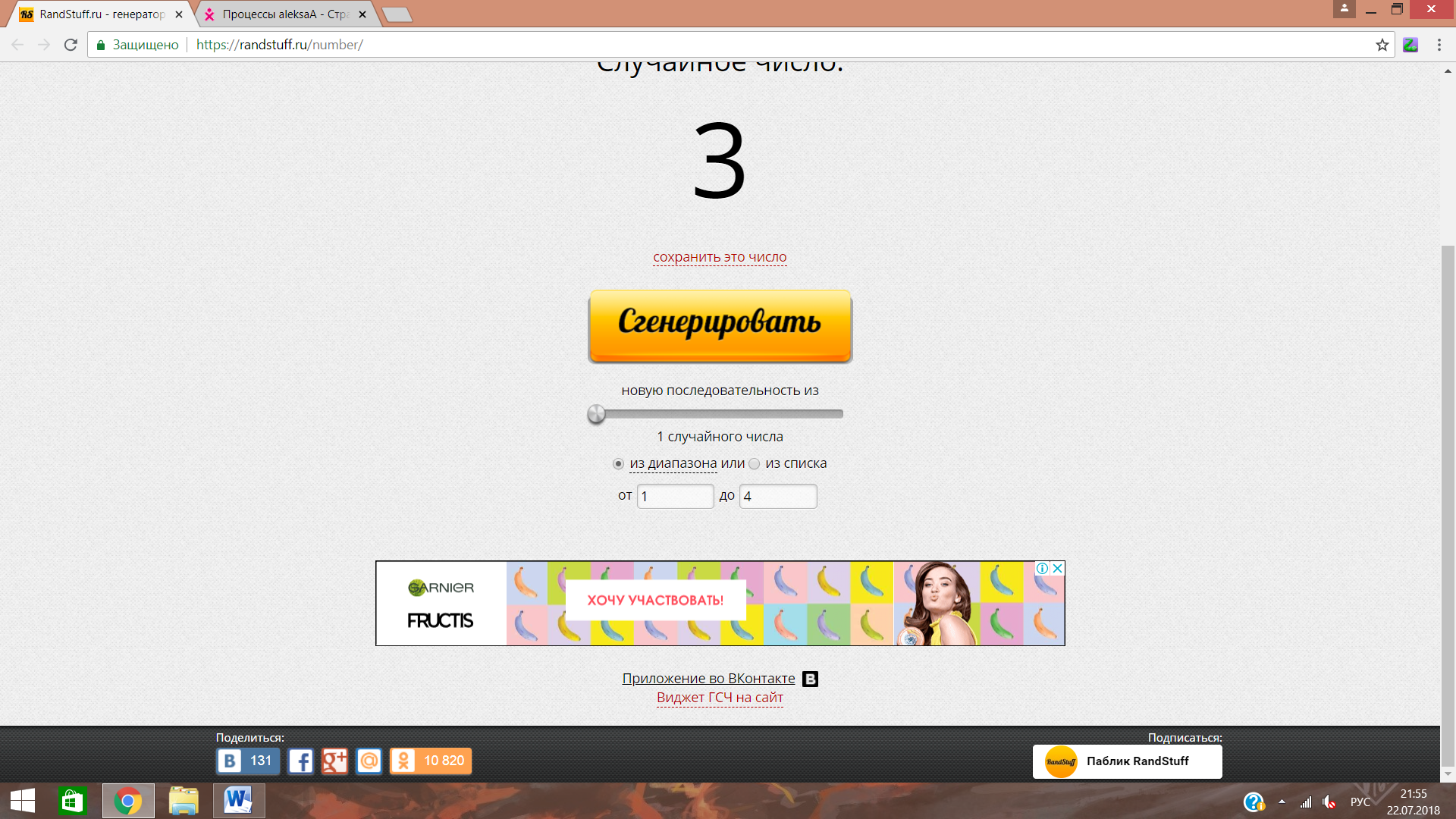Reload the page with refresh icon
This screenshot has height=819, width=1456.
click(x=71, y=45)
